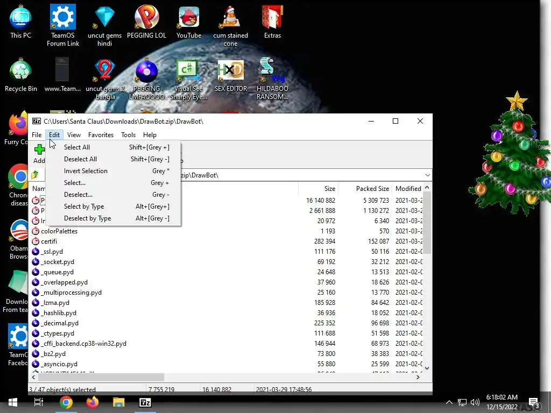Viewport: 551px width, 413px height.
Task: Select the _ssl.pyd file icon
Action: tap(36, 252)
